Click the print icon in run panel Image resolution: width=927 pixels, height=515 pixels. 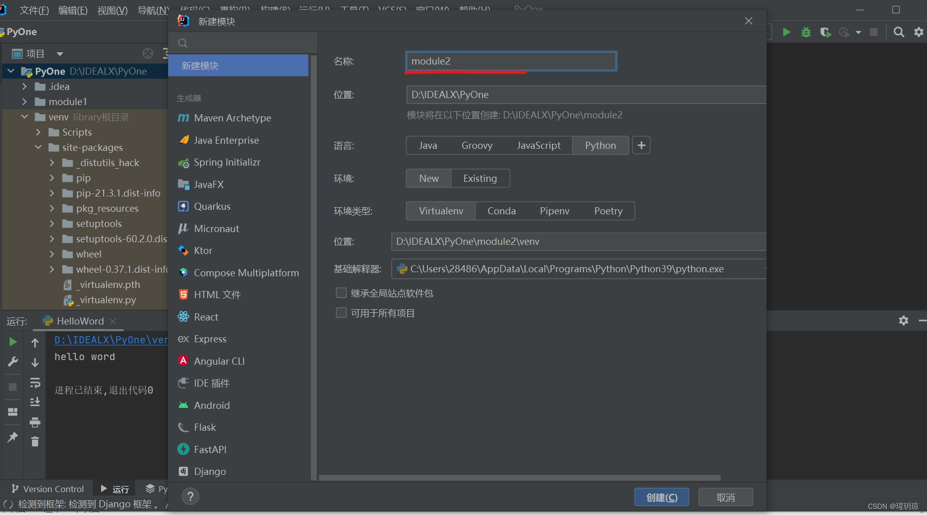35,422
